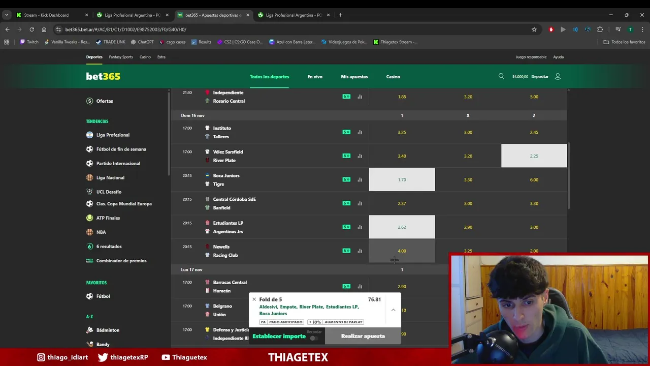The image size is (650, 366).
Task: Open stats icon for Vélez Sarsfield match
Action: tap(360, 156)
